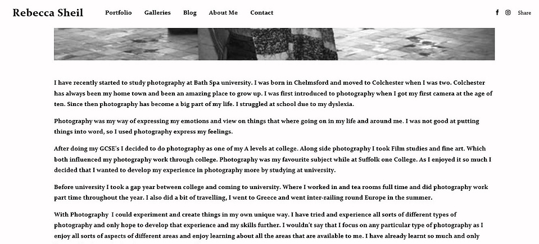Open the Galleries menu item
Image resolution: width=539 pixels, height=244 pixels.
157,13
